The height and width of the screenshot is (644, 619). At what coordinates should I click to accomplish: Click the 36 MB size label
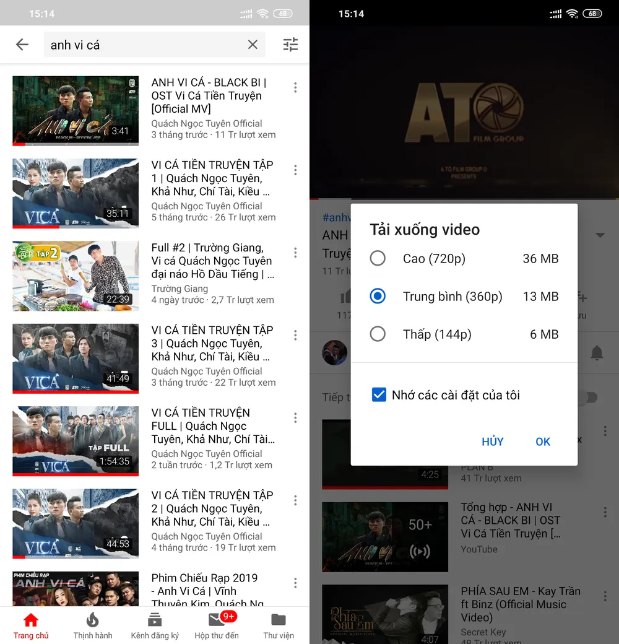(540, 258)
